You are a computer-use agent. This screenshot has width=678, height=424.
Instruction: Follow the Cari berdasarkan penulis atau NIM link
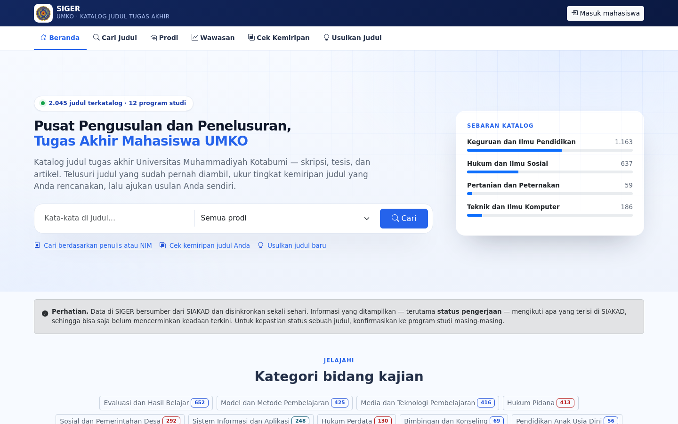[98, 245]
